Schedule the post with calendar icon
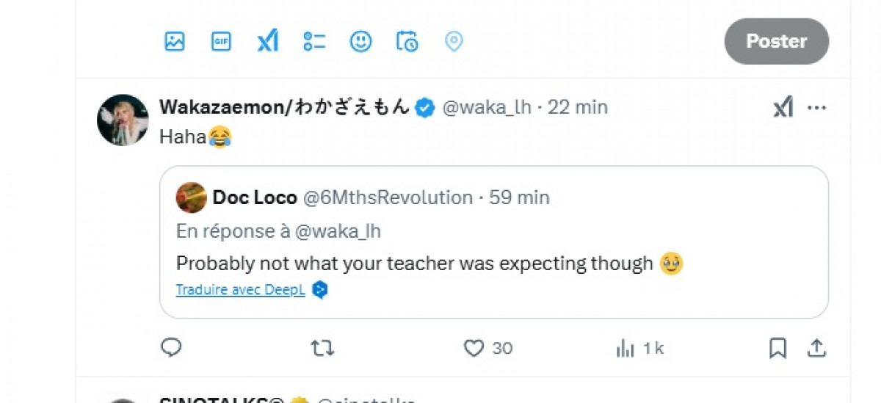The width and height of the screenshot is (881, 403). coord(407,42)
